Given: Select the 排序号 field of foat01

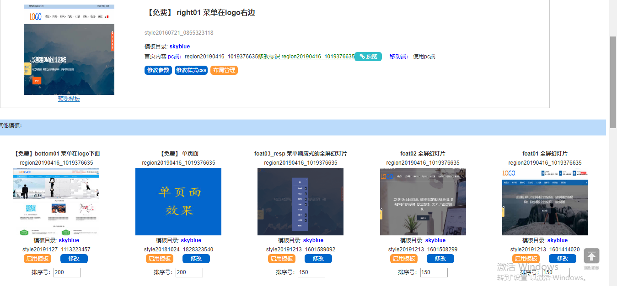Looking at the screenshot, I should tap(556, 272).
